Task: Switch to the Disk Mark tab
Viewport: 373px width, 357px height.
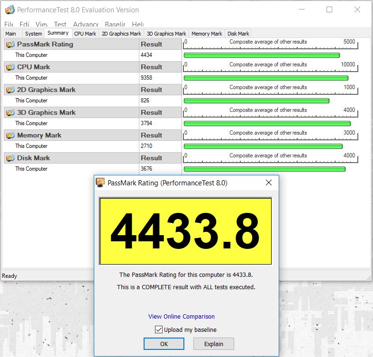Action: (x=238, y=34)
